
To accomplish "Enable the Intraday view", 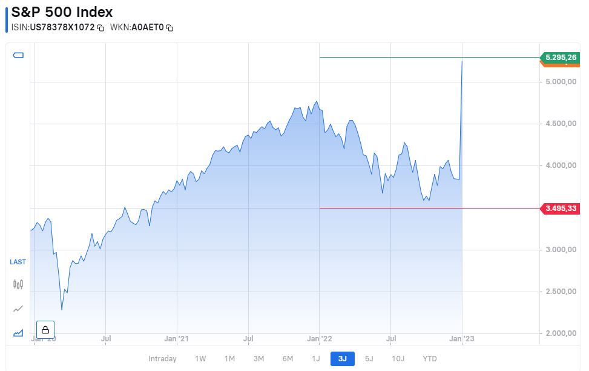I will point(162,358).
